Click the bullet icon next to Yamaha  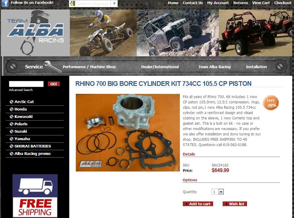(11, 139)
